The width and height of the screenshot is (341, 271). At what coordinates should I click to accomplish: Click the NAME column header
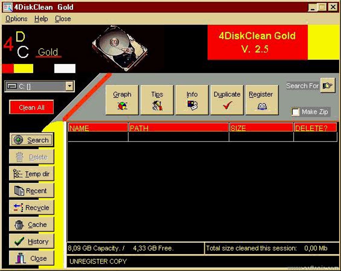pos(98,127)
